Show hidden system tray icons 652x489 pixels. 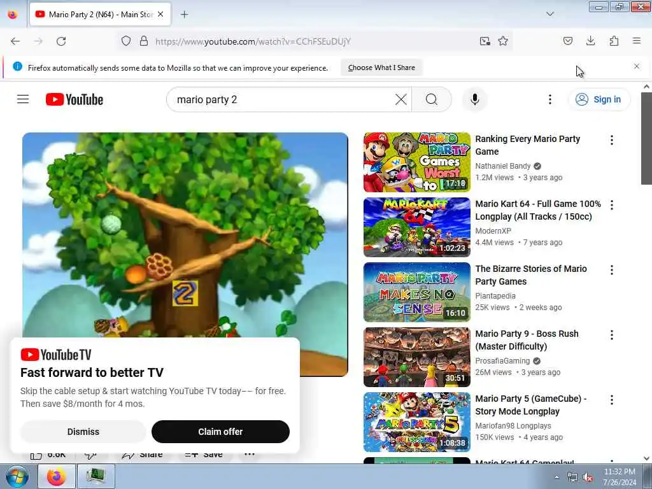556,478
